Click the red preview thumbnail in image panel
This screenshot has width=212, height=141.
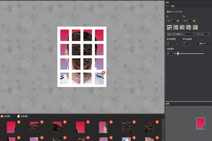click(201, 123)
